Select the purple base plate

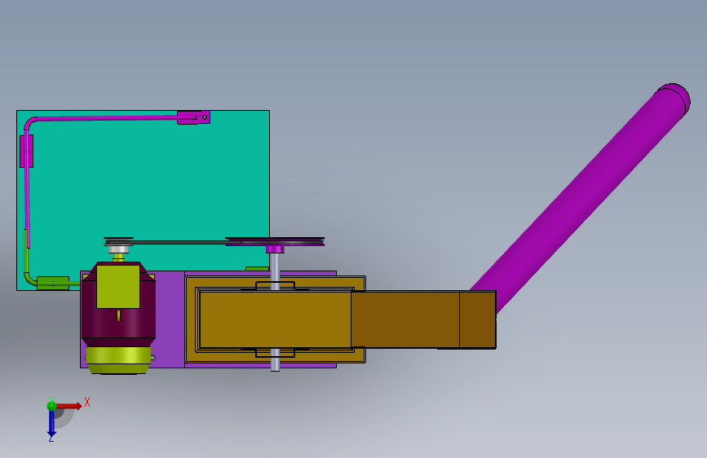tap(170, 319)
